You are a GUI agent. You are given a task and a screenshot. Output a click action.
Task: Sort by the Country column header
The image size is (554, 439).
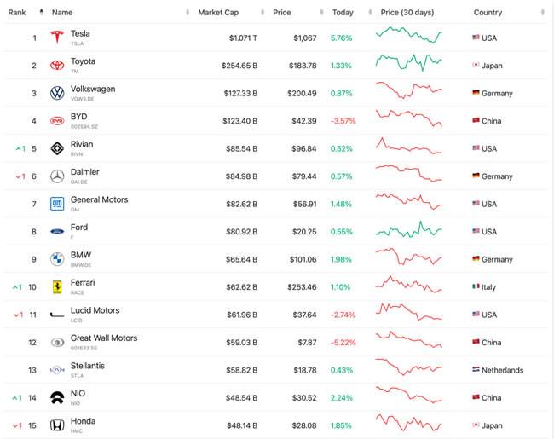pos(488,13)
